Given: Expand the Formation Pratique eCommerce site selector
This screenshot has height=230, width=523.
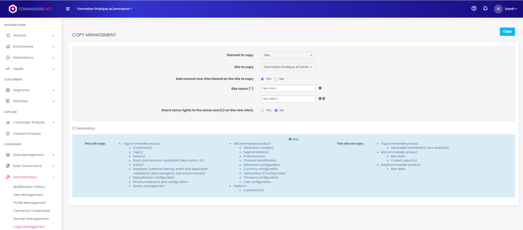Looking at the screenshot, I should [x=104, y=9].
